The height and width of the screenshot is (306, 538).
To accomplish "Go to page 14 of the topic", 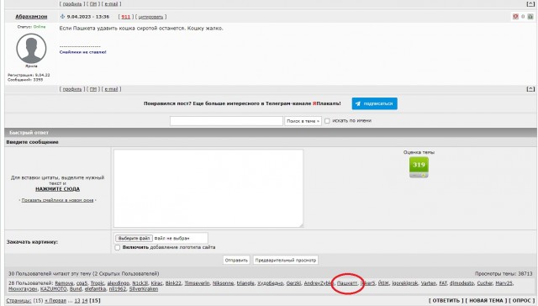I will tap(84, 301).
